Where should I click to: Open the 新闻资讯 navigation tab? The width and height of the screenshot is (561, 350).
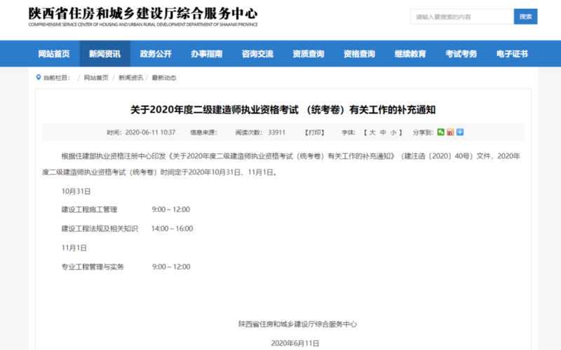(104, 54)
